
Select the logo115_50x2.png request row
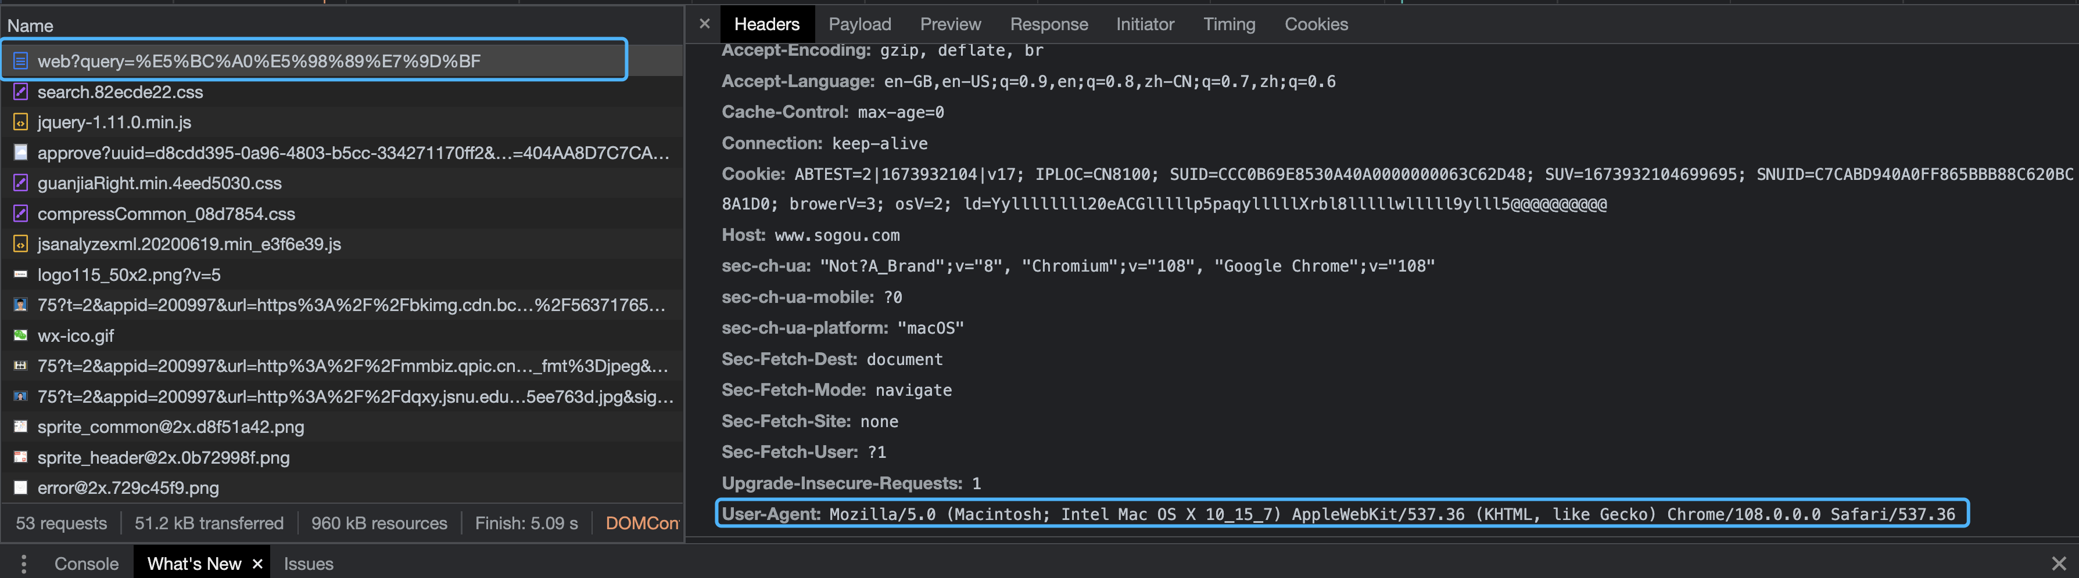tap(129, 275)
